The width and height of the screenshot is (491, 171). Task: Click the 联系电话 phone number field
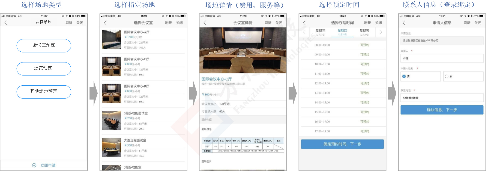click(x=442, y=98)
